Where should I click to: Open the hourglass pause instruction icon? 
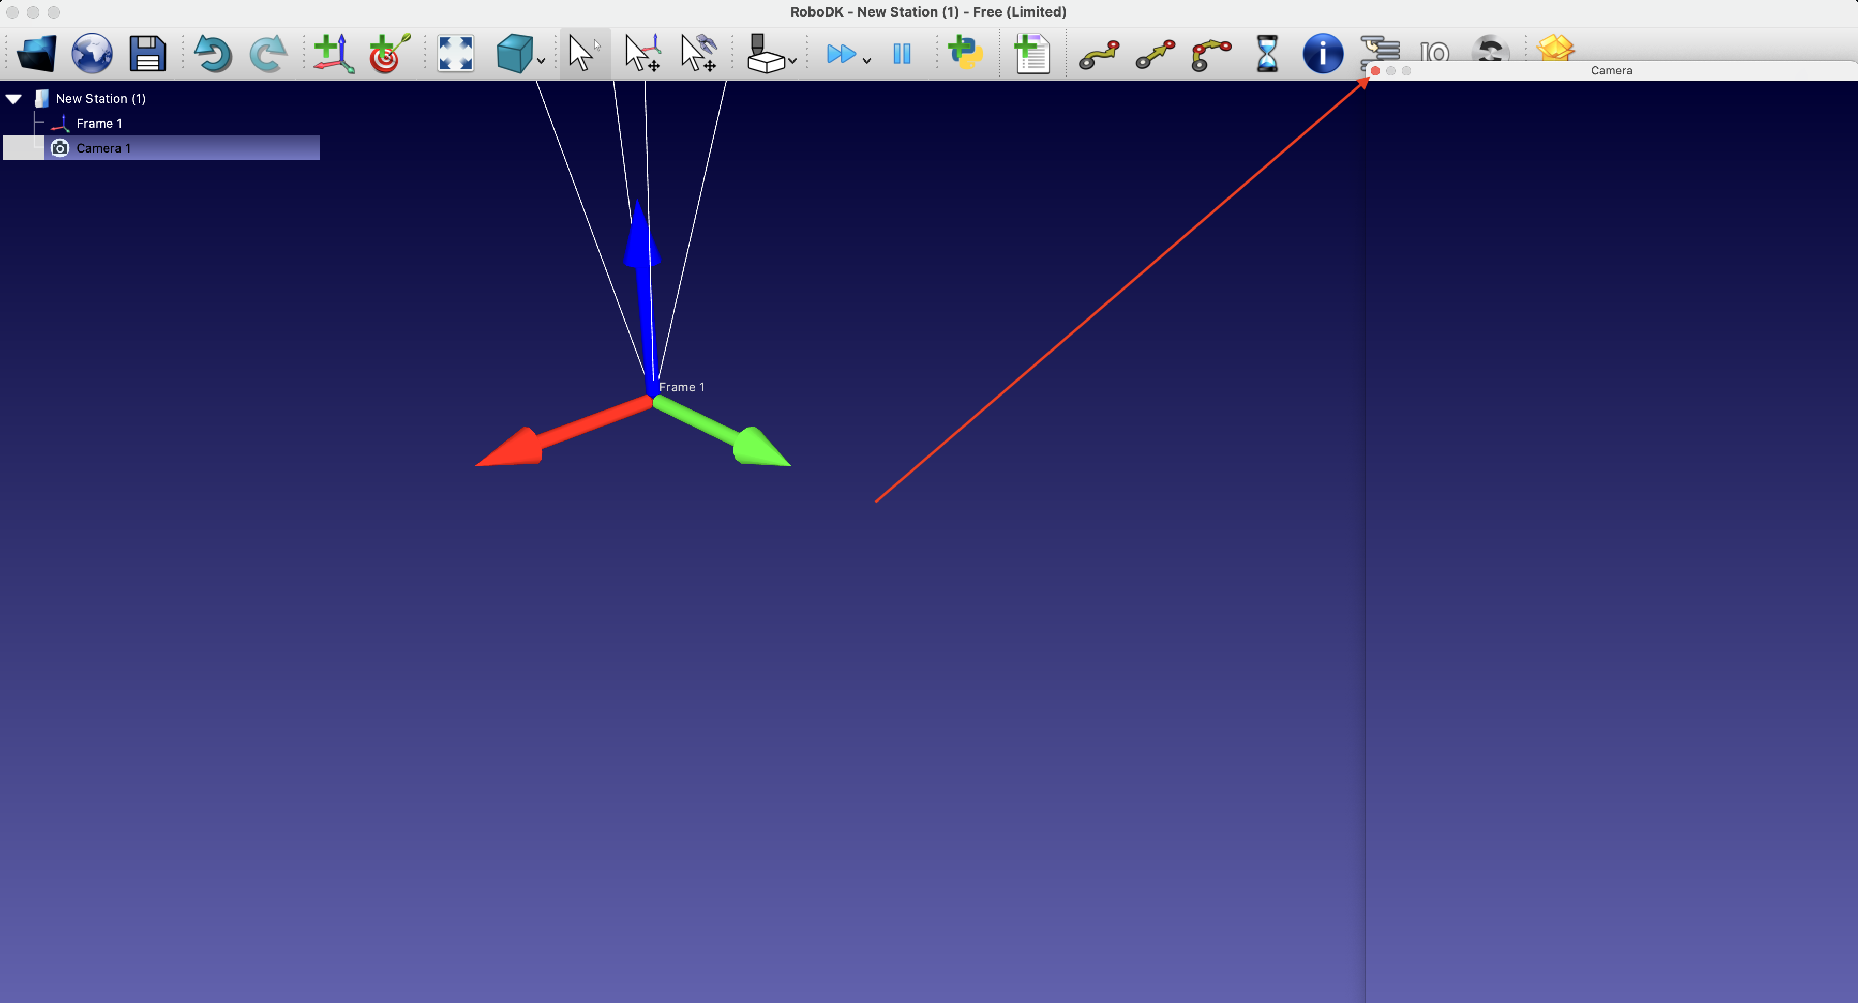[x=1267, y=53]
